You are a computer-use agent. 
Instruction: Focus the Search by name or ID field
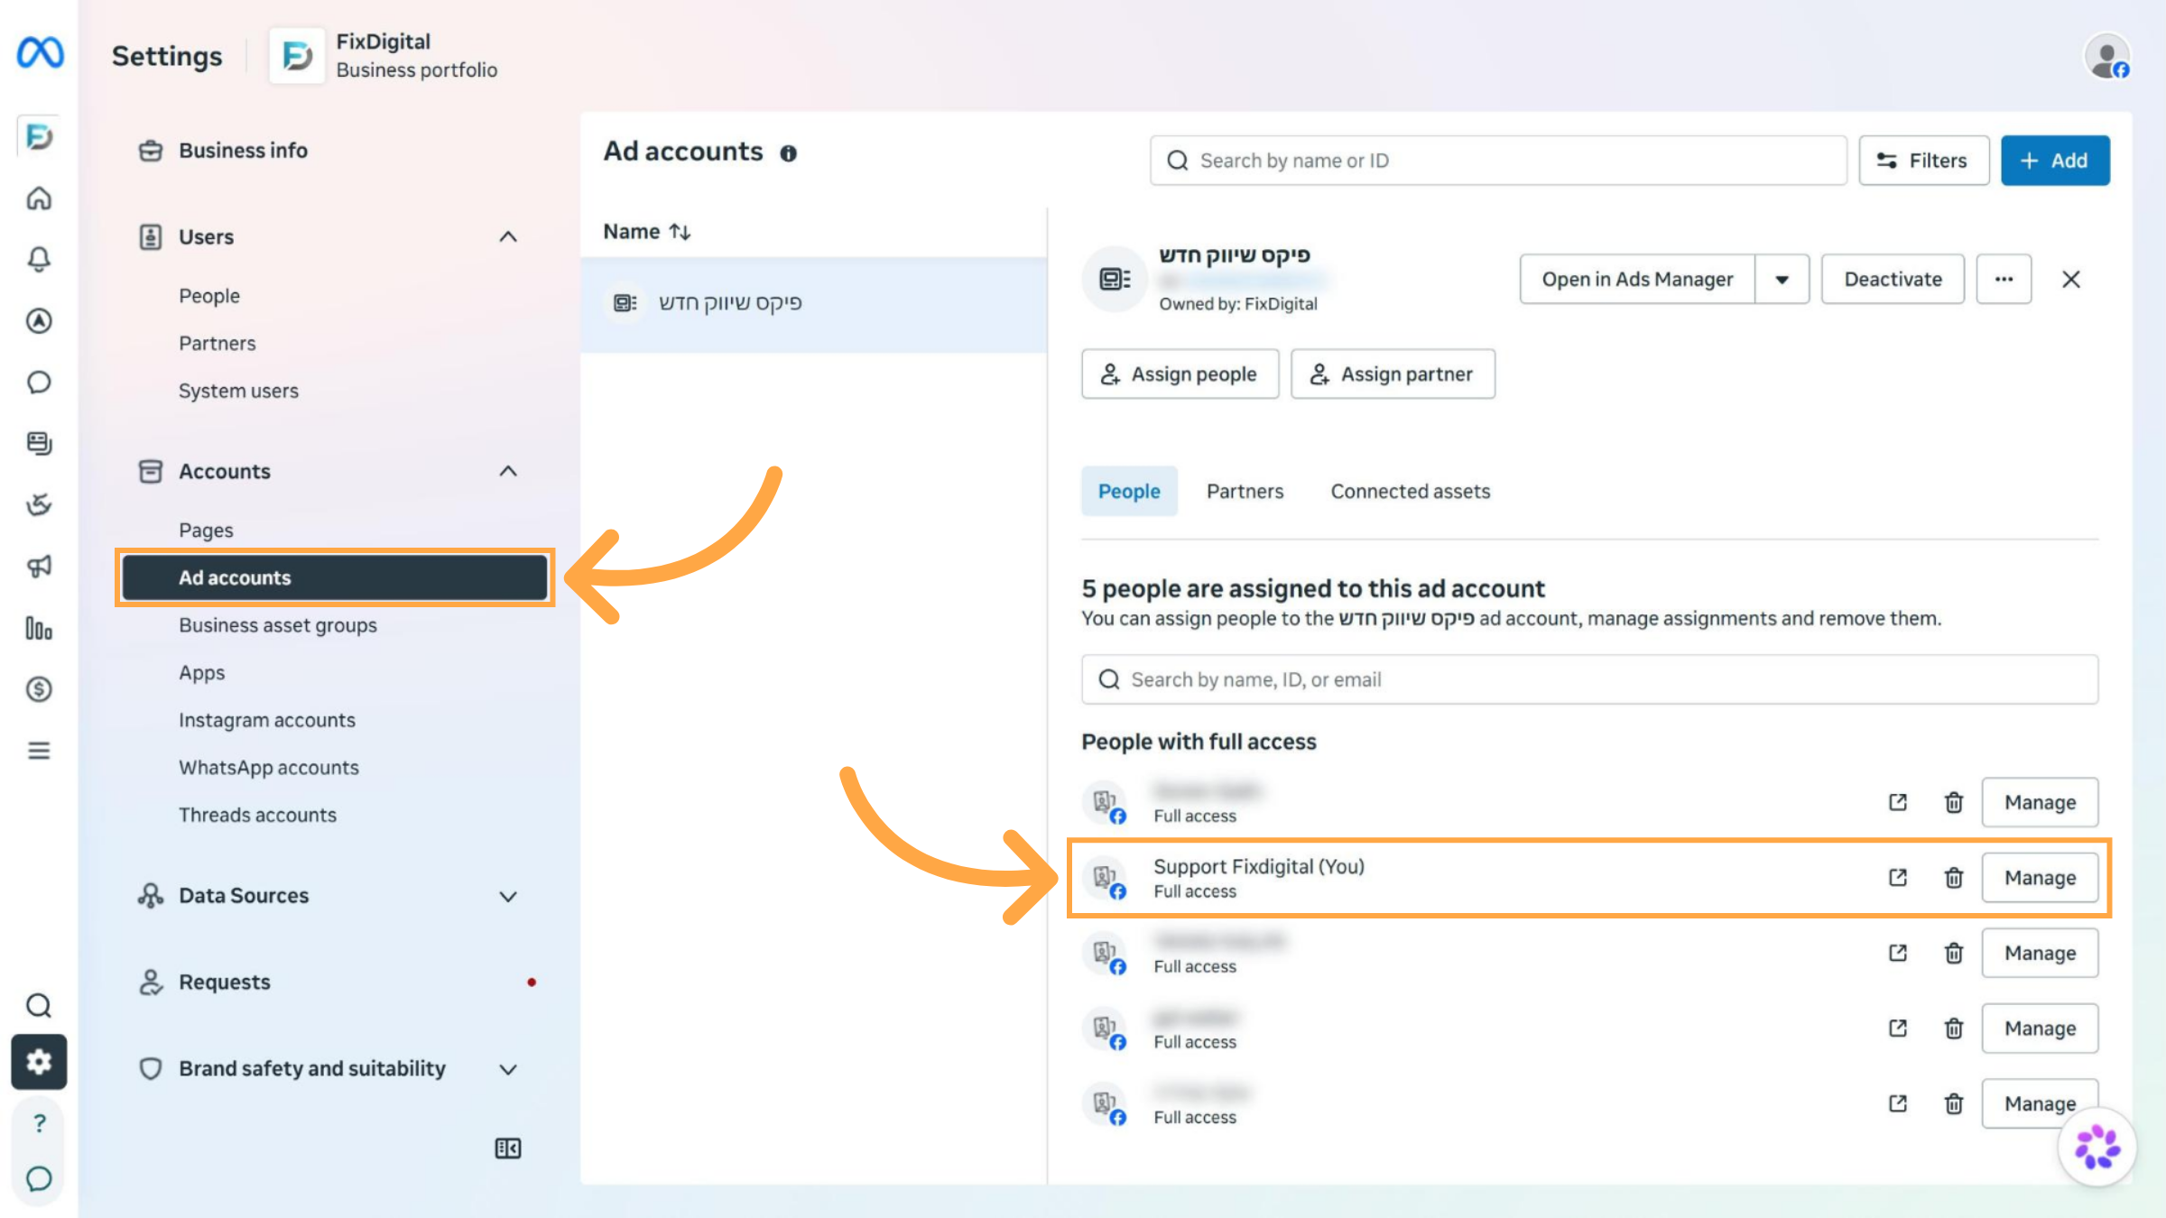(1498, 161)
